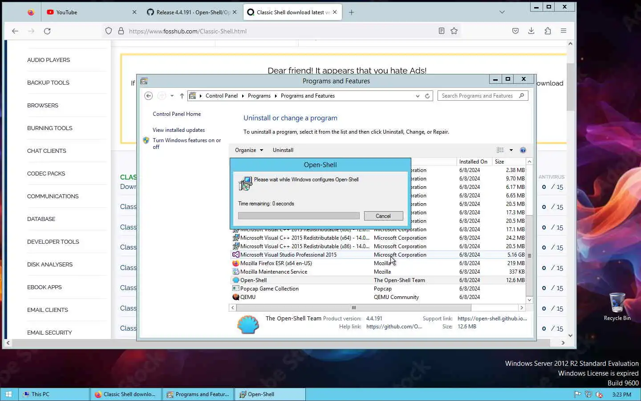
Task: Open the Open-Shell installer taskbar button
Action: 270,394
